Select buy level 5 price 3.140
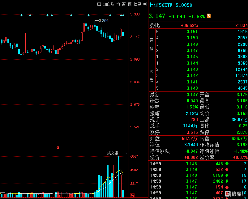This screenshot has width=248, height=199. pos(192,88)
